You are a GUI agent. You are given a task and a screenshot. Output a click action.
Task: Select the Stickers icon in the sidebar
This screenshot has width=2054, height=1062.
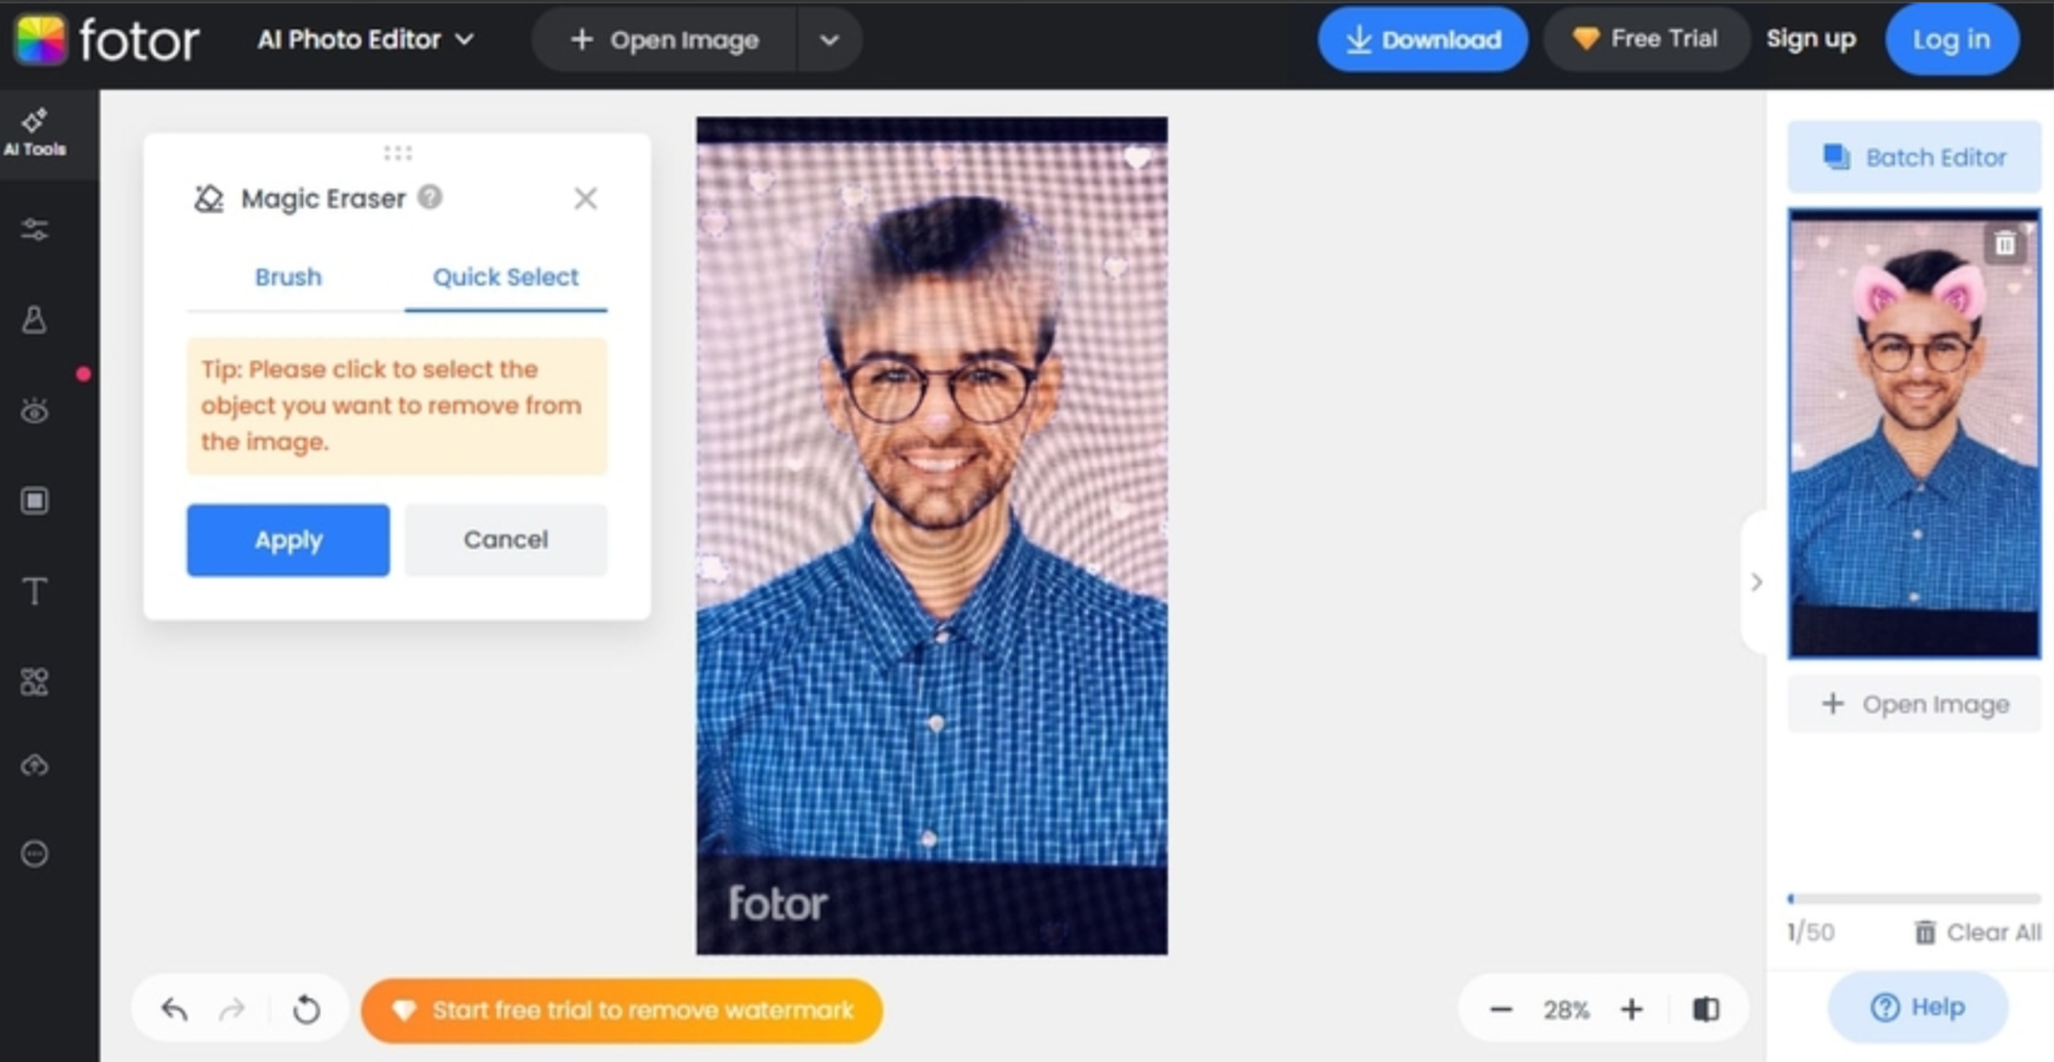click(35, 681)
